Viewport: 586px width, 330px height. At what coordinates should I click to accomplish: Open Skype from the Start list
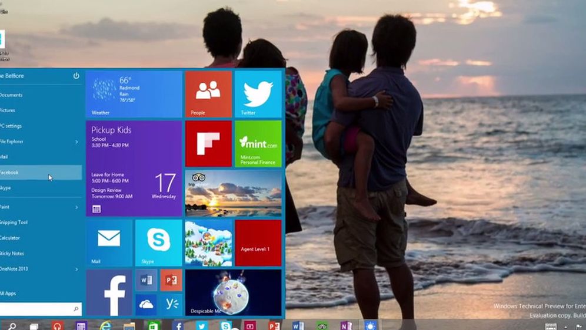pyautogui.click(x=41, y=188)
